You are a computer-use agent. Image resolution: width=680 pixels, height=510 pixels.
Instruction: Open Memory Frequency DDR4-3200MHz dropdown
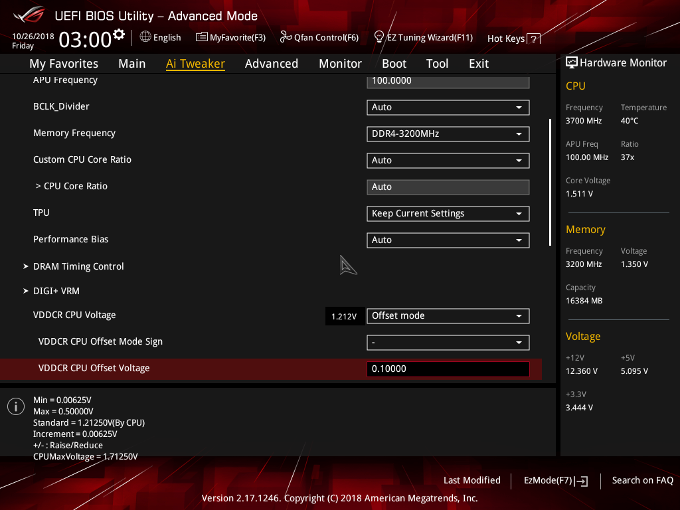coord(448,134)
